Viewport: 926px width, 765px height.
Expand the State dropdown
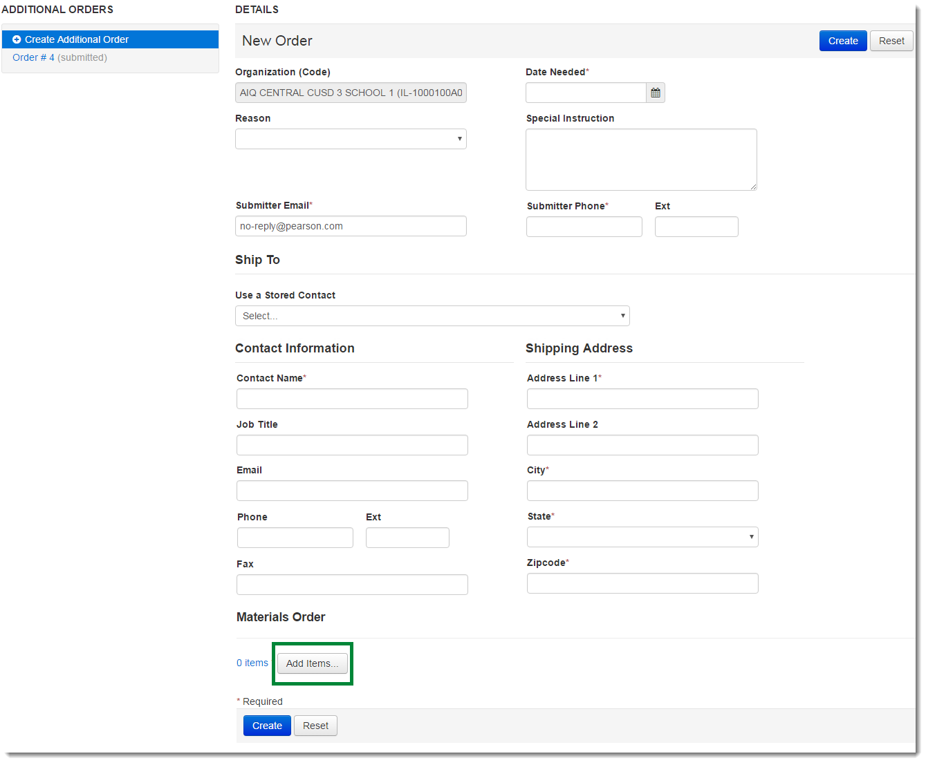[642, 537]
